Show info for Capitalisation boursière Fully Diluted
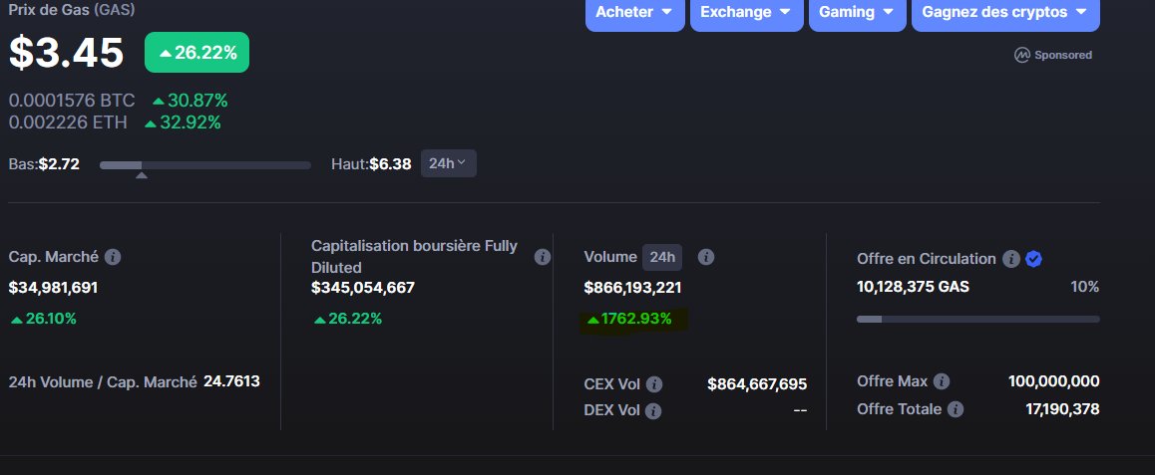The height and width of the screenshot is (475, 1155). 543,257
